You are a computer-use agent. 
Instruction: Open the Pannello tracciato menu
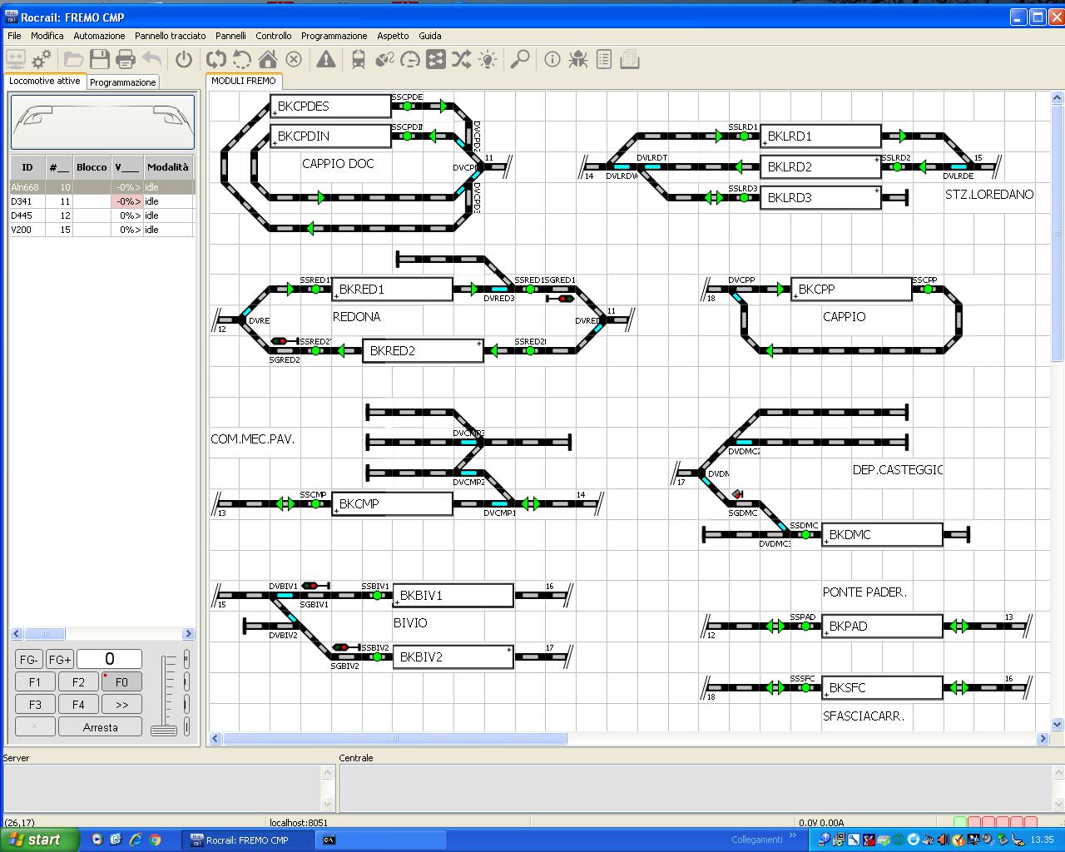point(171,36)
